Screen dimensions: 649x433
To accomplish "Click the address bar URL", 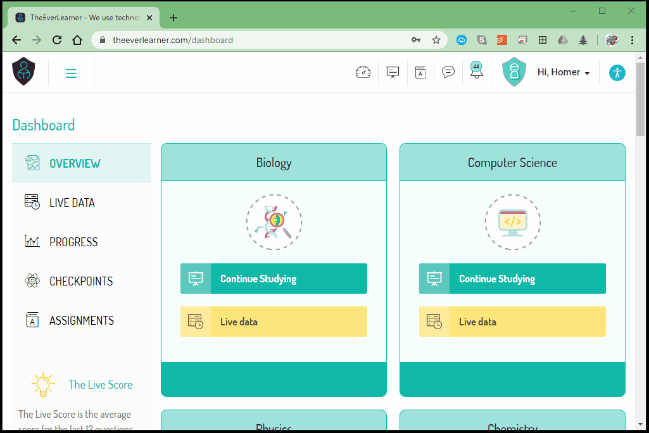I will (x=173, y=40).
